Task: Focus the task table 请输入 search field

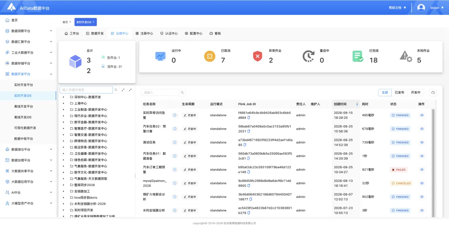Action: point(160,93)
